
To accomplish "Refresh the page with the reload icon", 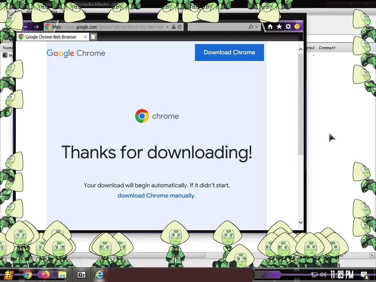I will tap(180, 27).
